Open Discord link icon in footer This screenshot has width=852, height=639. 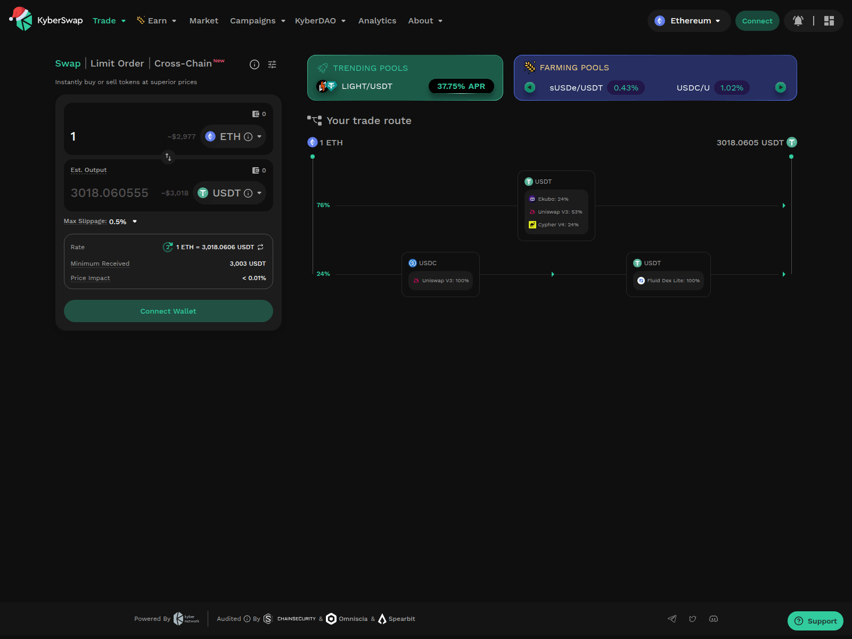714,619
